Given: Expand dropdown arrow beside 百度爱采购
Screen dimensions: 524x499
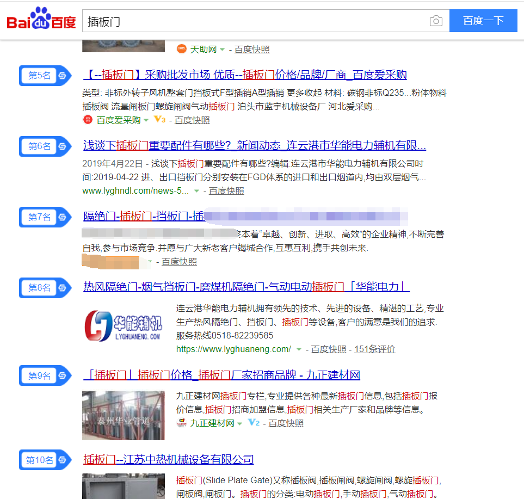Looking at the screenshot, I should coord(146,120).
